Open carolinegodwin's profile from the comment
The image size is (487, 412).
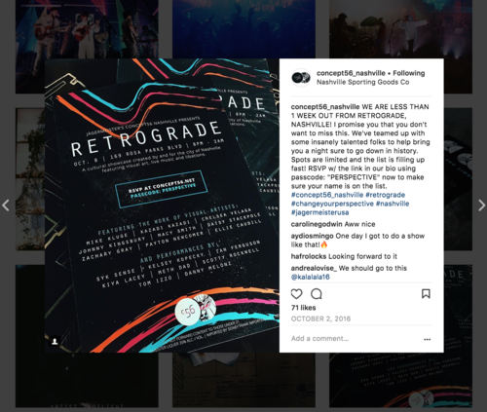(x=317, y=224)
